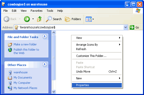
Task: Click the window title folder icon
Action: (x=4, y=4)
